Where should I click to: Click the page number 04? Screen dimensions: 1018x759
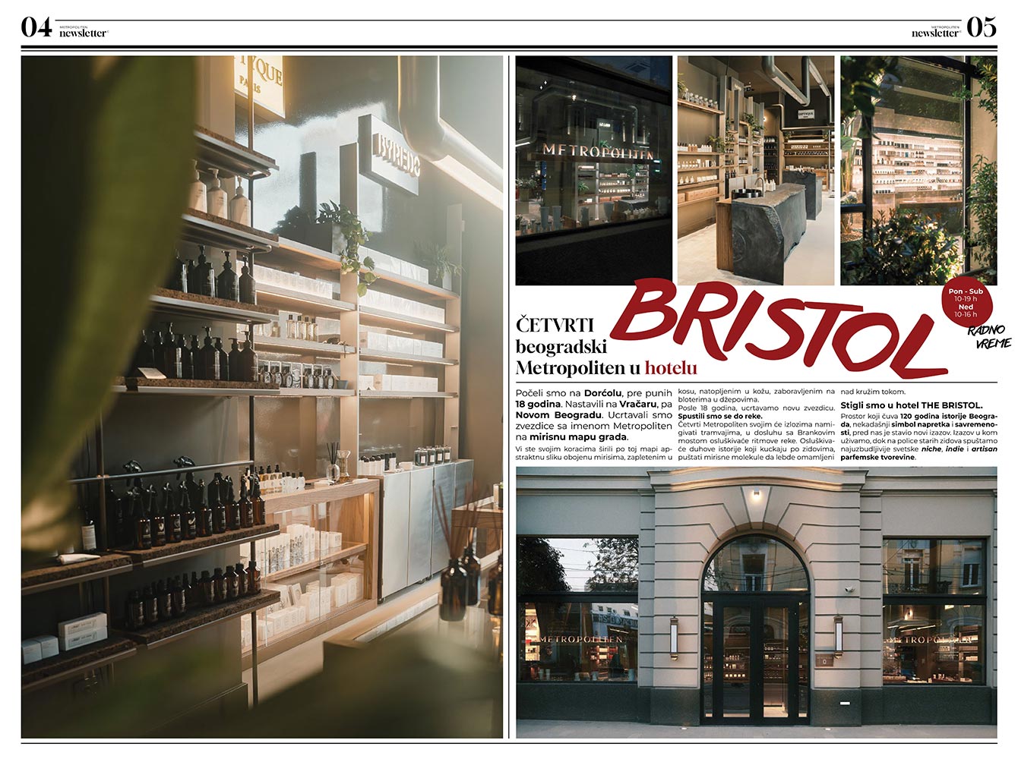tap(36, 28)
